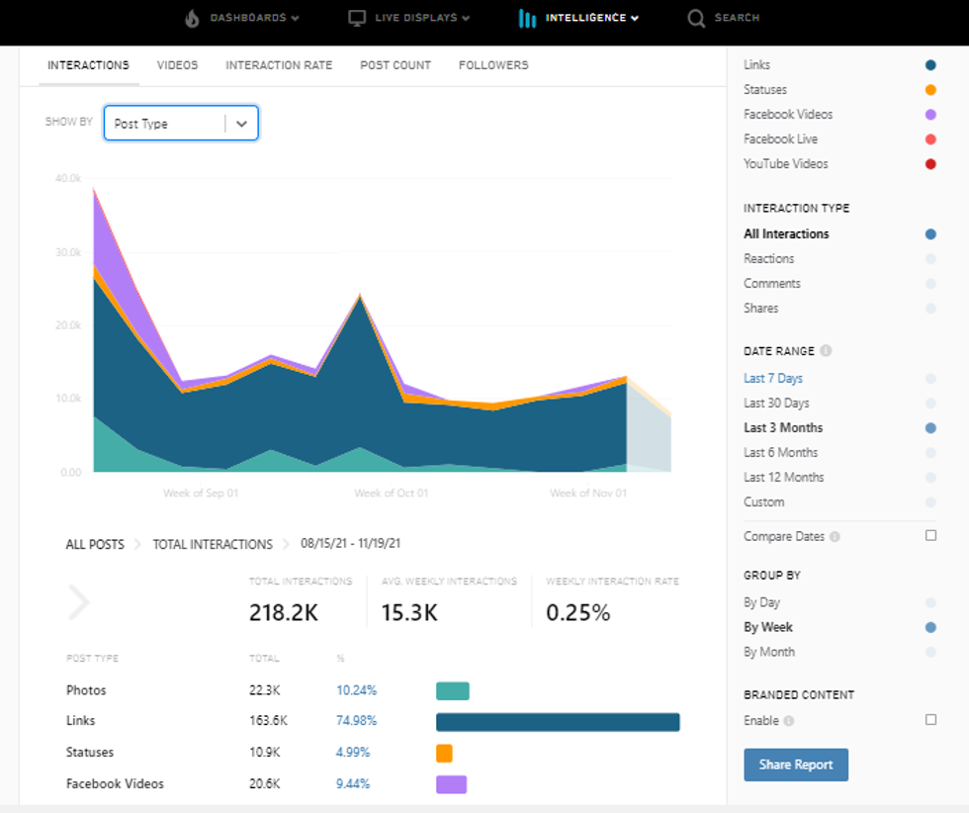Screen dimensions: 969x813
Task: Switch to the Videos tab
Action: [177, 65]
